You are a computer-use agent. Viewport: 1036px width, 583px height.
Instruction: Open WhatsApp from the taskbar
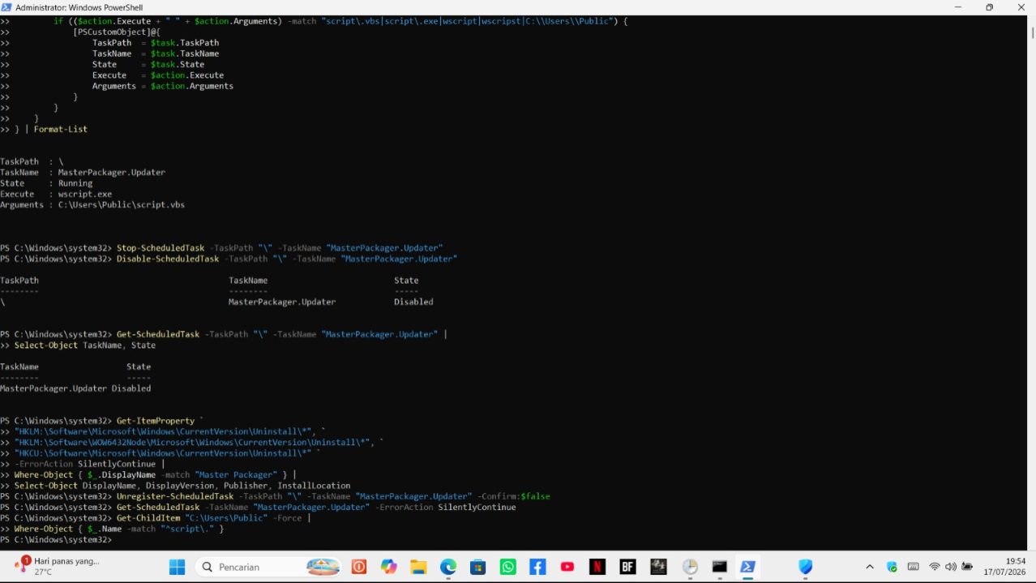click(x=508, y=567)
